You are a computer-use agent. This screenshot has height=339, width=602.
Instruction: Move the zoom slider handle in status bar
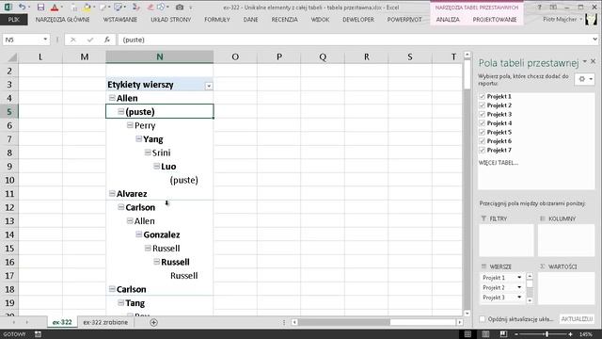[x=547, y=334]
